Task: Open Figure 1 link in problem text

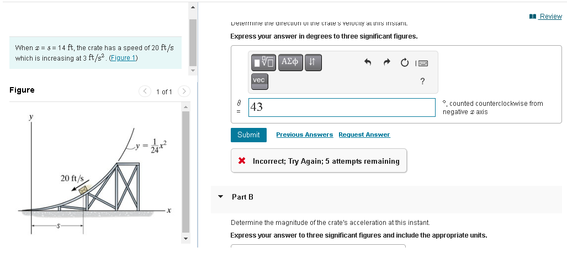Action: pyautogui.click(x=123, y=58)
